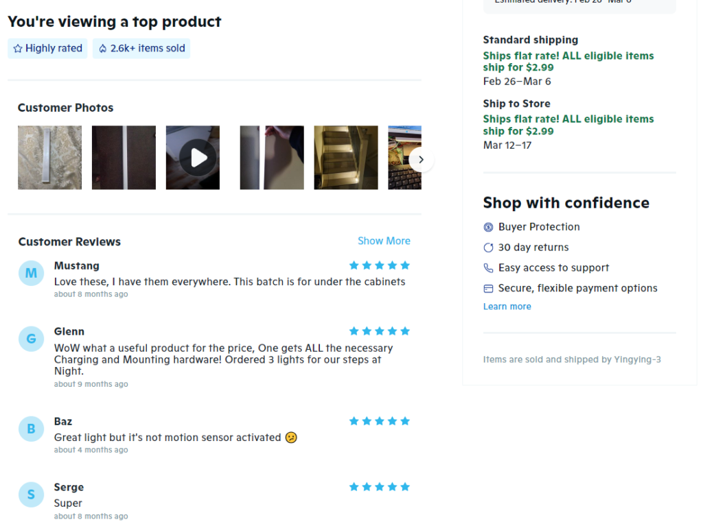Viewport: 703px width, 524px height.
Task: Click the card icon for payment options
Action: 488,289
